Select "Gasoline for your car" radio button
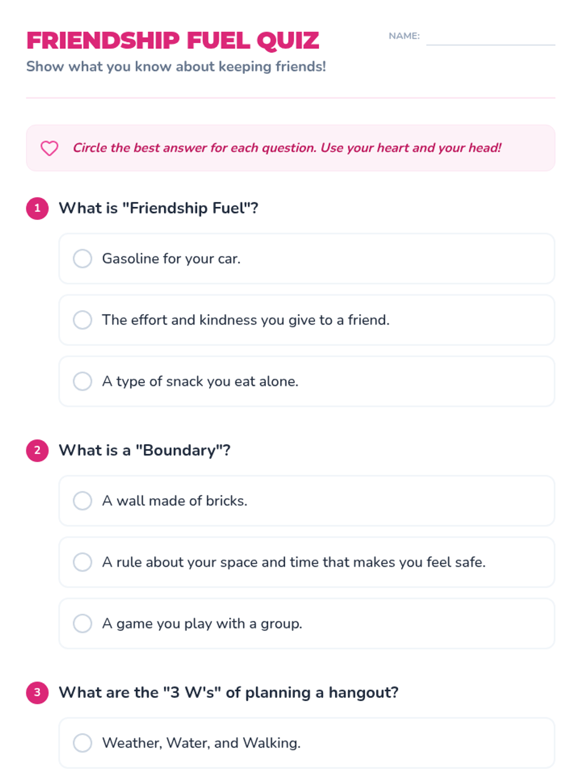 [82, 259]
